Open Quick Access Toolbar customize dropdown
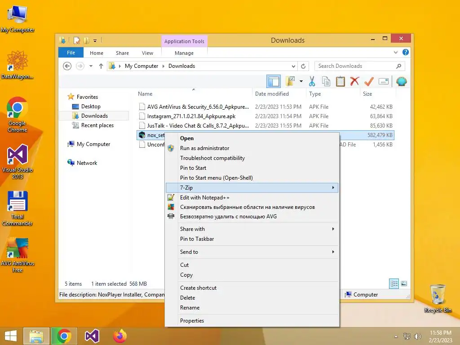The image size is (460, 345). [x=95, y=41]
